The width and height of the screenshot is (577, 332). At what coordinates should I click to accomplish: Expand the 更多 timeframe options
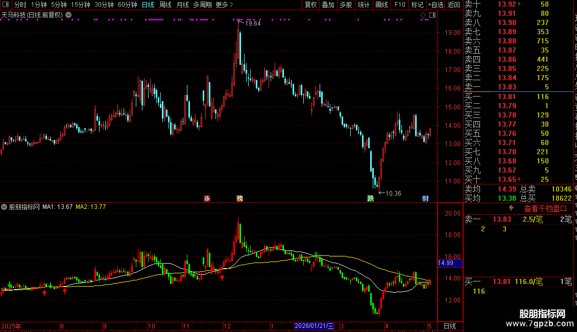click(224, 5)
